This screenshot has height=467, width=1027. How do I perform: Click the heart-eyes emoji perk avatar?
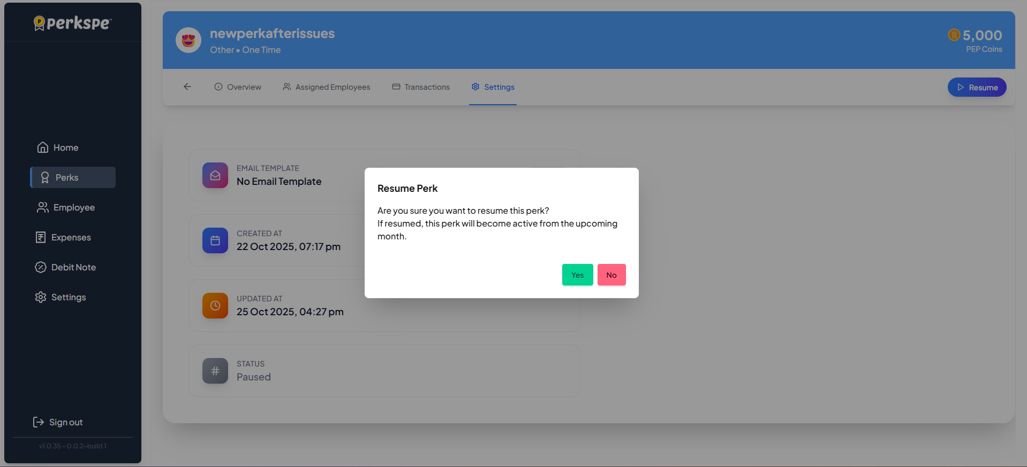point(188,41)
